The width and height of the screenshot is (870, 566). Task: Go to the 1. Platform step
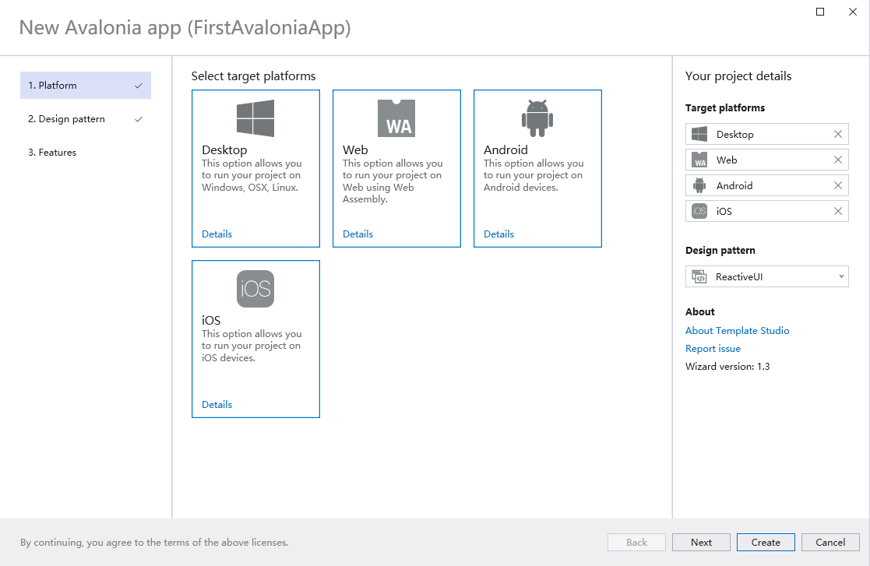click(x=86, y=86)
